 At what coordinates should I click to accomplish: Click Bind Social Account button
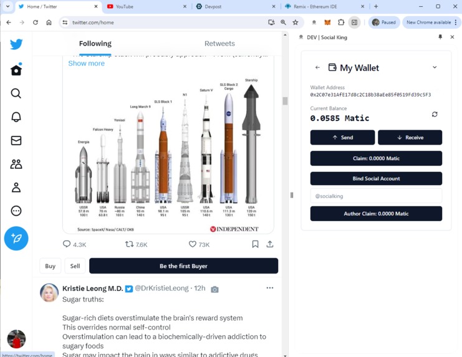point(376,179)
